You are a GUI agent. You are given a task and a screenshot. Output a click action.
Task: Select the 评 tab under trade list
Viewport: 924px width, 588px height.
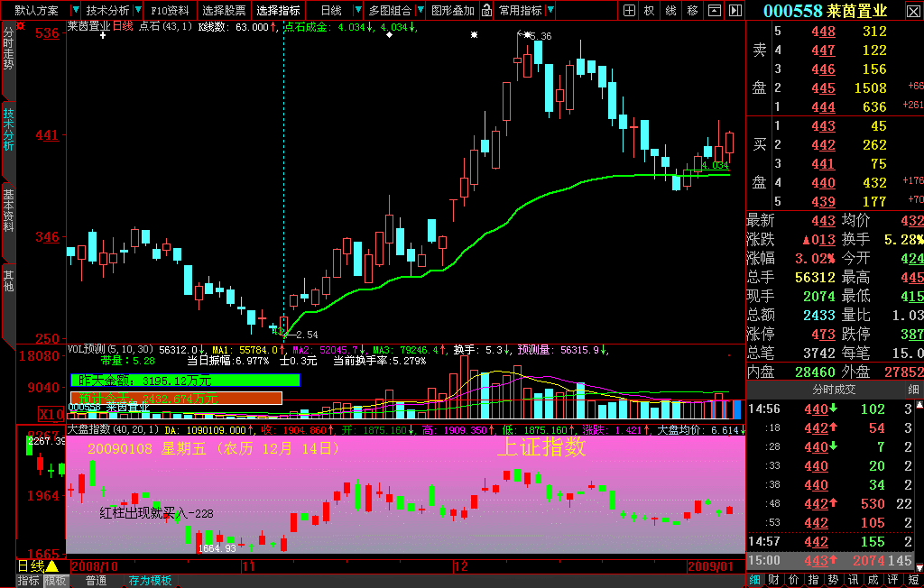click(x=892, y=581)
